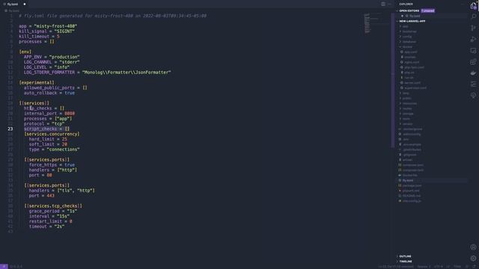The width and height of the screenshot is (479, 269).
Task: Click the unsaved dot on the fly.toml tab
Action: click(x=25, y=4)
